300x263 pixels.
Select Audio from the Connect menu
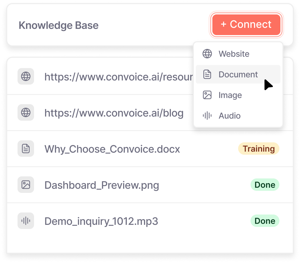click(x=229, y=116)
